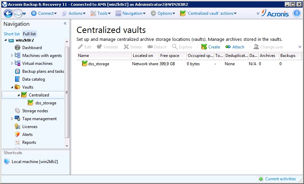Expand the main toolbar overflow chevron

[258, 14]
